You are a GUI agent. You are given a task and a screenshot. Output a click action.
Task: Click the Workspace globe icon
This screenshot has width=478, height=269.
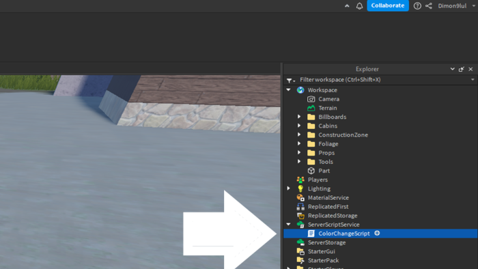point(300,90)
